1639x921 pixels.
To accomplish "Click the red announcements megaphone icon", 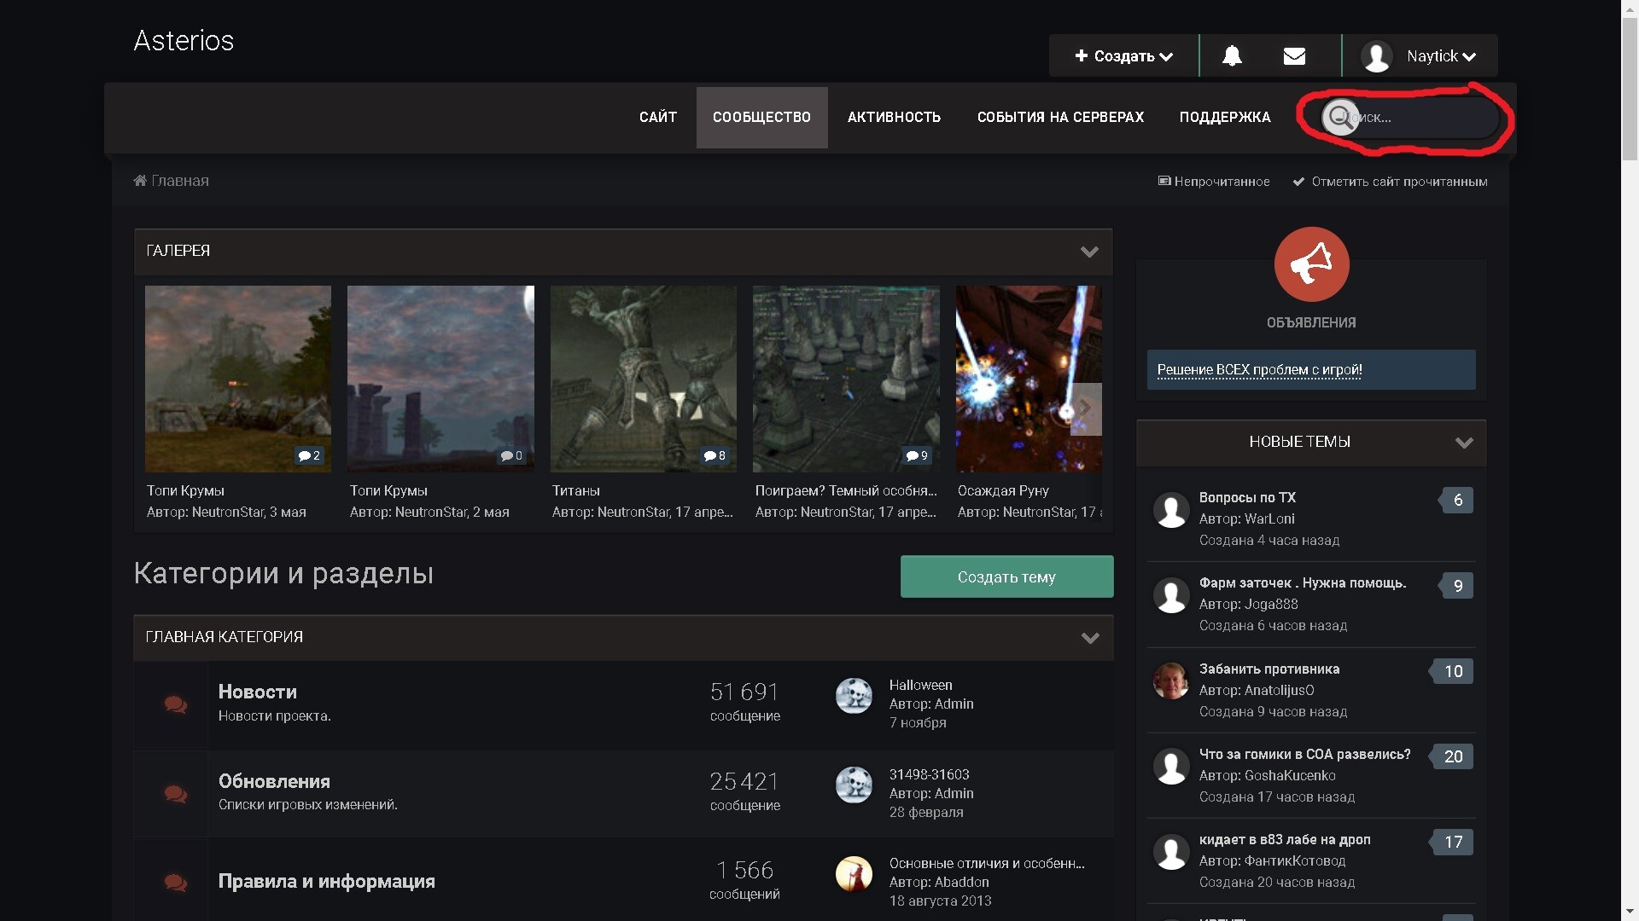I will [x=1311, y=264].
